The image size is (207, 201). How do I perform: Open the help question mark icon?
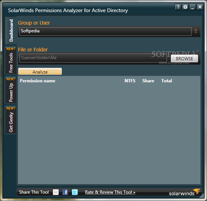coord(178,7)
